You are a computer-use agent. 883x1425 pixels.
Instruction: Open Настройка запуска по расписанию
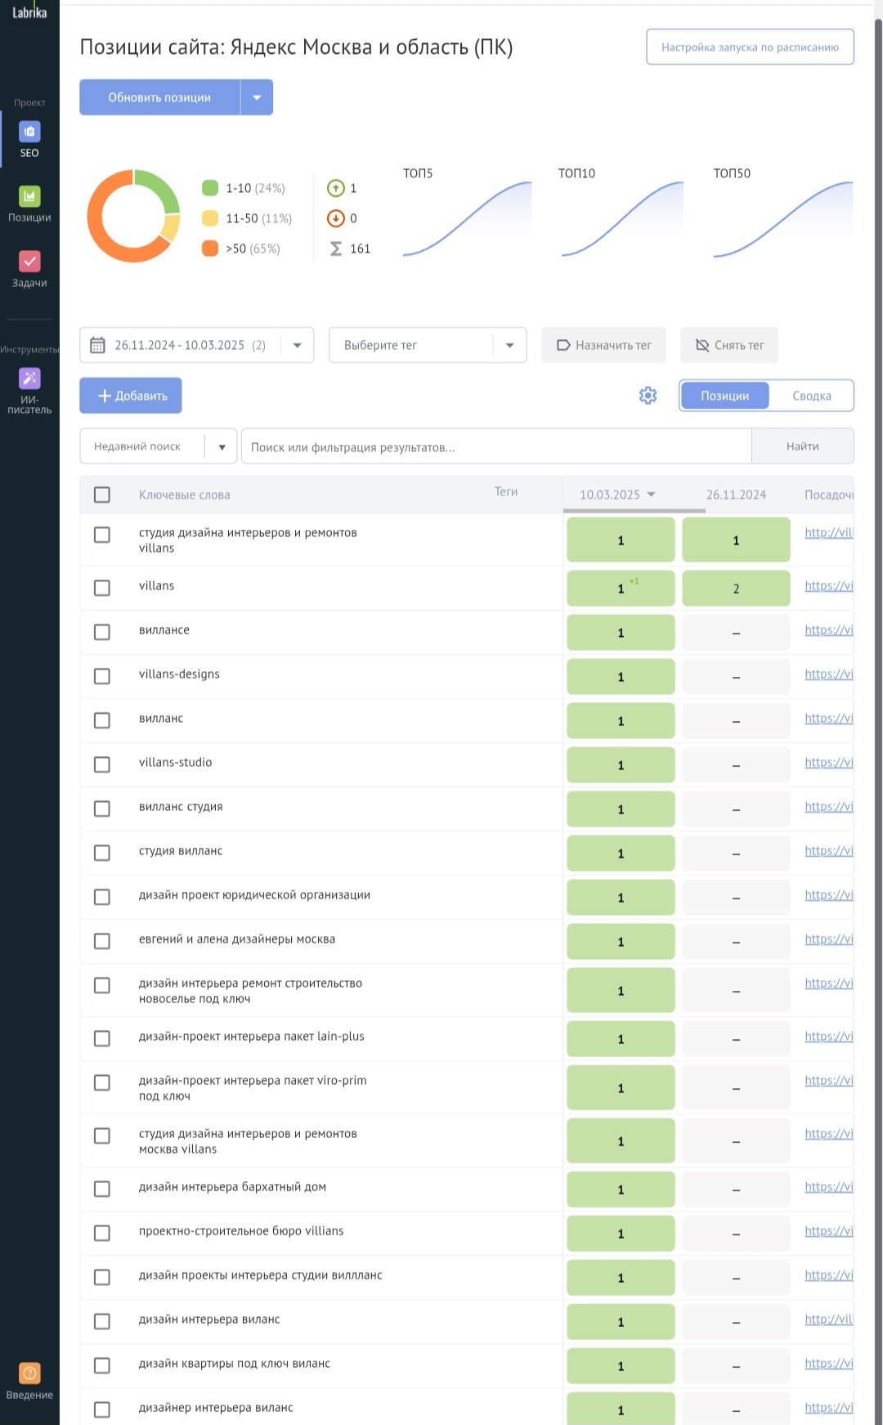[750, 47]
